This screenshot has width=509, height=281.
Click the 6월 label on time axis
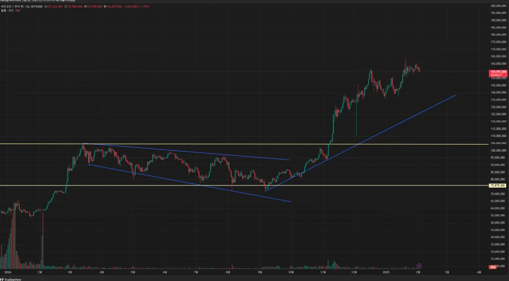pos(165,272)
